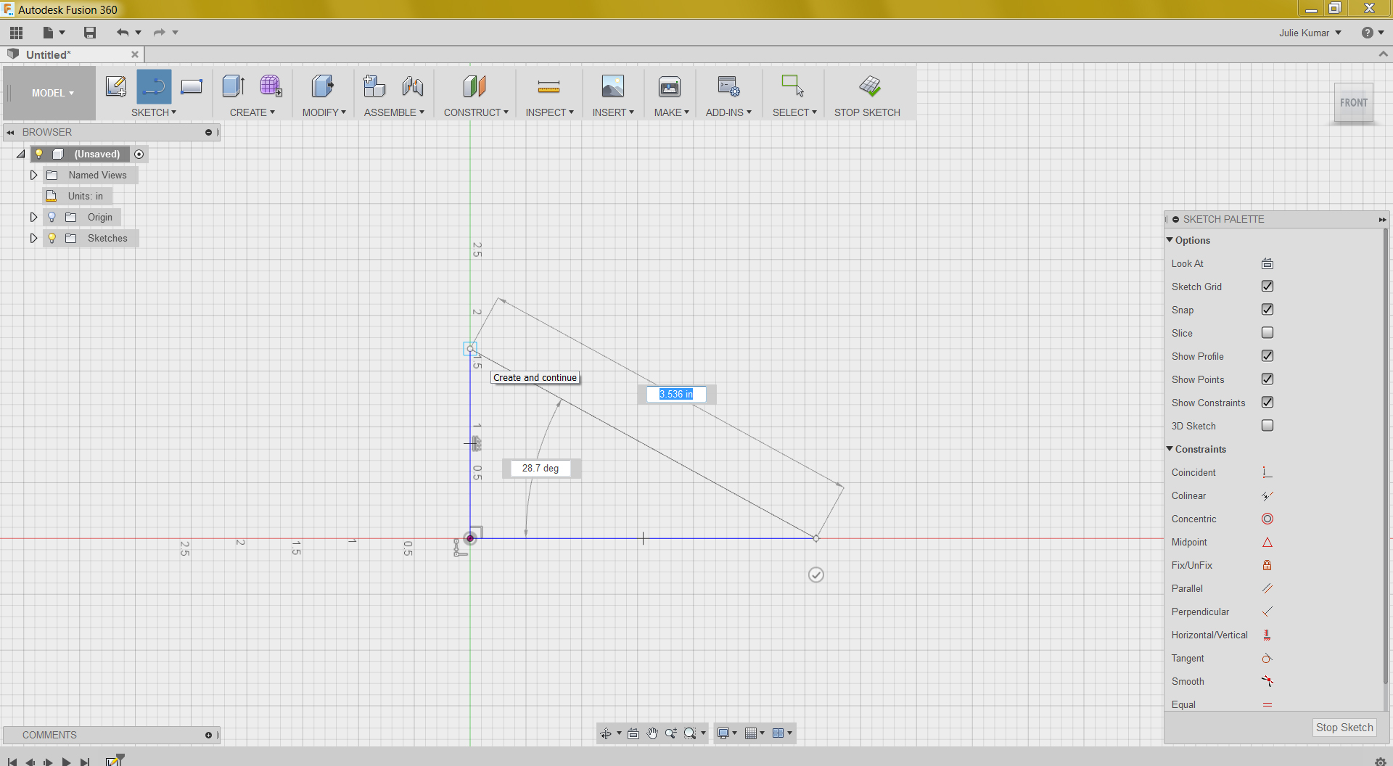Collapse the Constraints section in Sketch Palette
1393x766 pixels.
[1170, 449]
